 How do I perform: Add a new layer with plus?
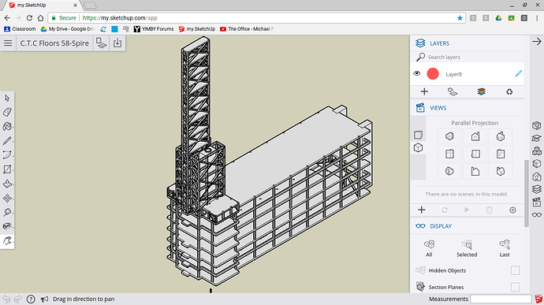pos(424,91)
